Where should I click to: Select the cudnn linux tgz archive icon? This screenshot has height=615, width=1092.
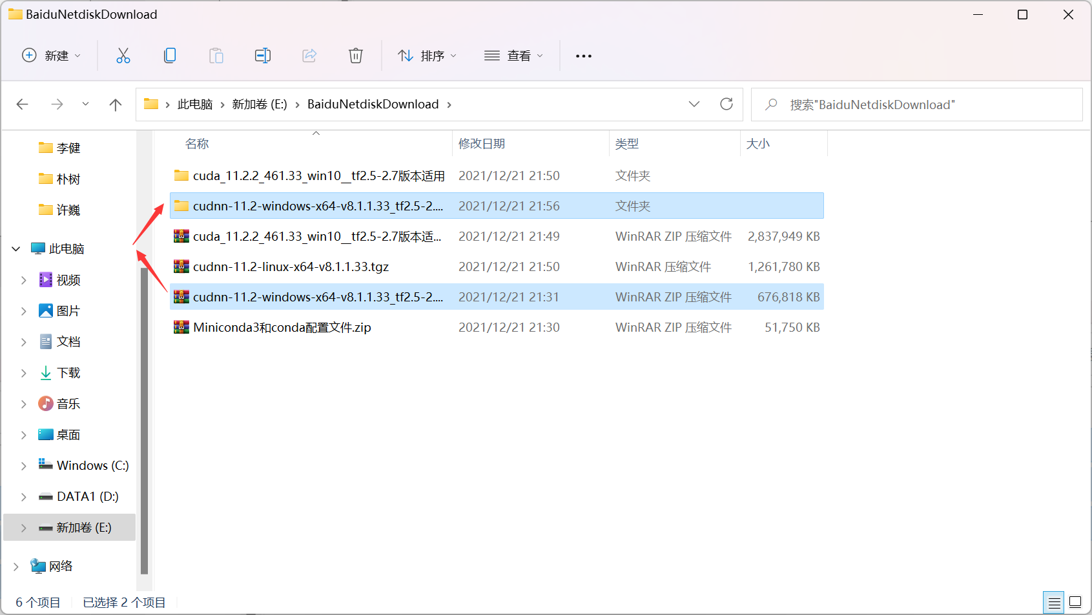[x=181, y=267]
